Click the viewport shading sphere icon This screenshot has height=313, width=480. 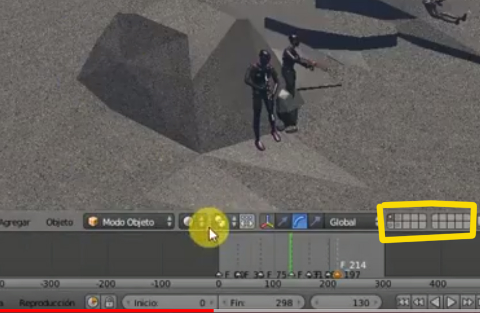point(188,222)
